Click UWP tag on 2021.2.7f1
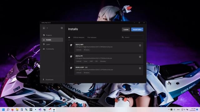The image size is (200, 112). coord(91,61)
